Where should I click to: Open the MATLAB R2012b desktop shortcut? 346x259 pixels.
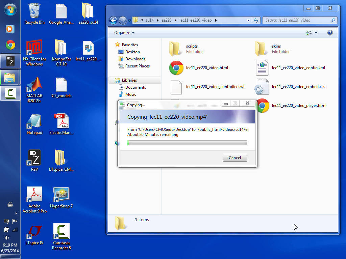coord(34,86)
